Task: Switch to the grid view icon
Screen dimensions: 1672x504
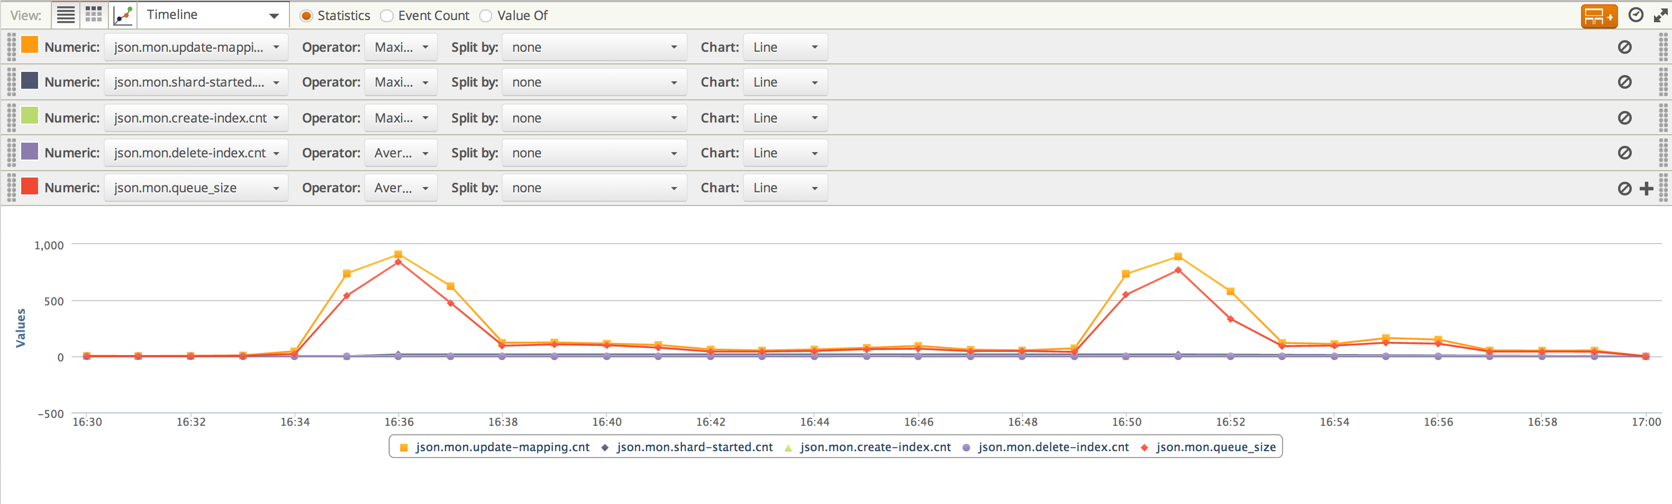Action: [x=94, y=15]
